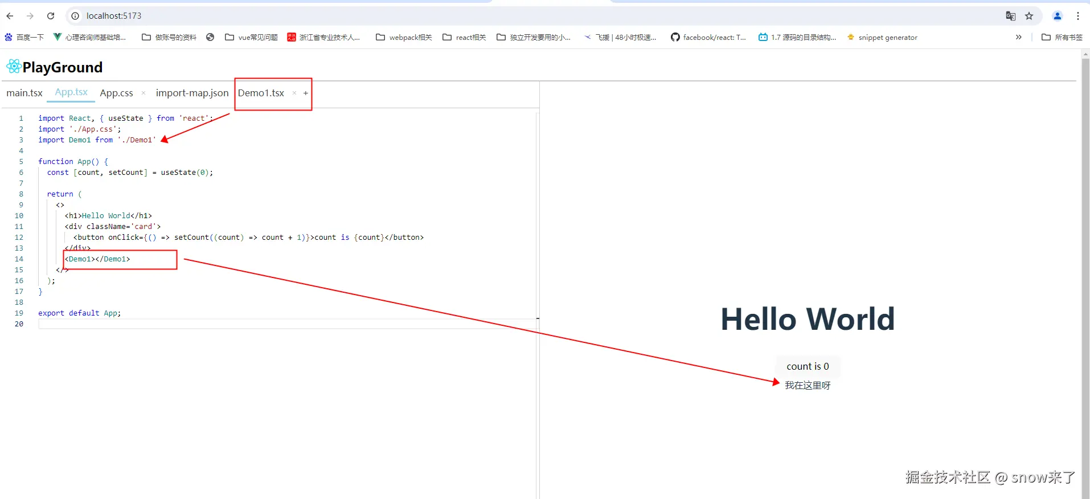Click the globe icon bookmark
Viewport: 1090px width, 499px height.
(210, 37)
